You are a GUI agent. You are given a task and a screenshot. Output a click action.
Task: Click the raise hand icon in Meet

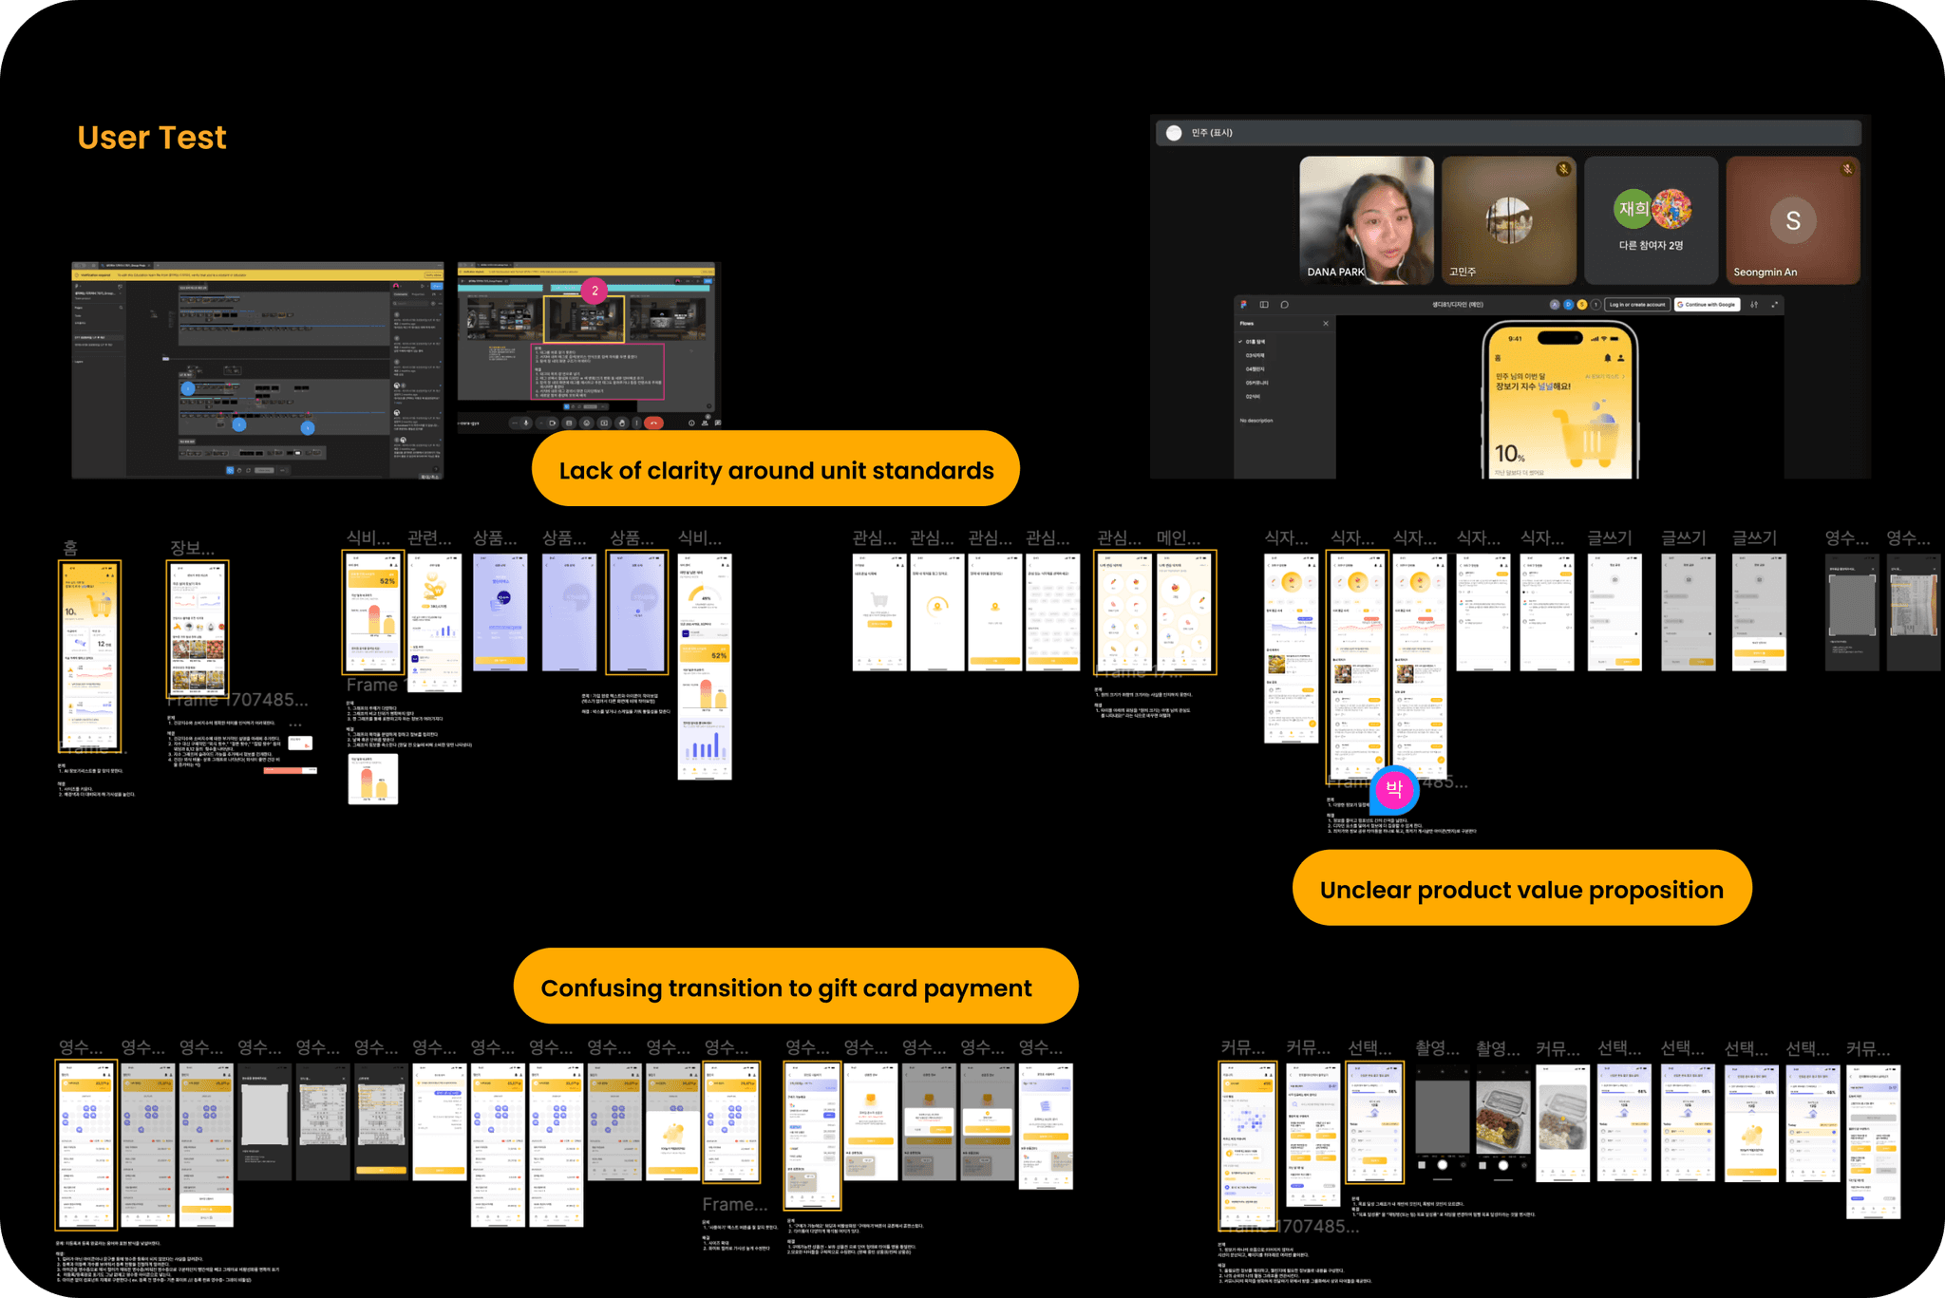622,423
